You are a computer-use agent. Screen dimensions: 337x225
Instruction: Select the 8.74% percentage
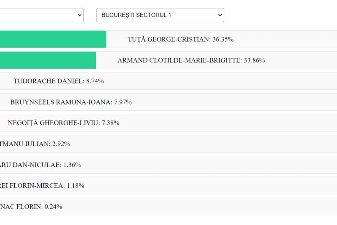tap(95, 81)
